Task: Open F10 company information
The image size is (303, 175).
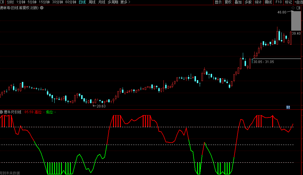Action: [x=279, y=2]
